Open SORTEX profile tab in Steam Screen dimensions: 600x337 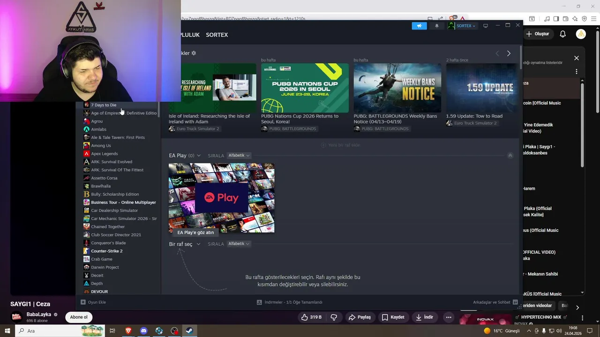217,35
